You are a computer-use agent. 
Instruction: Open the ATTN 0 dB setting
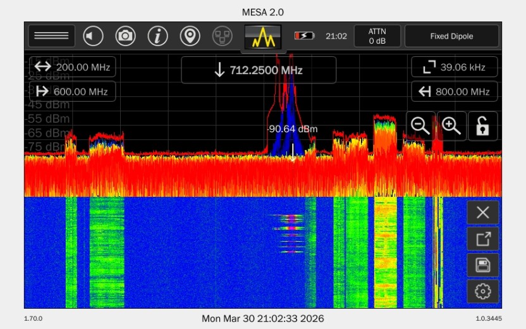(x=377, y=36)
